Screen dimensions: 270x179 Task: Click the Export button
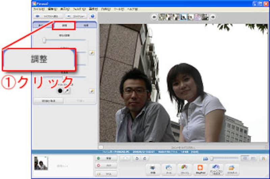(232, 170)
